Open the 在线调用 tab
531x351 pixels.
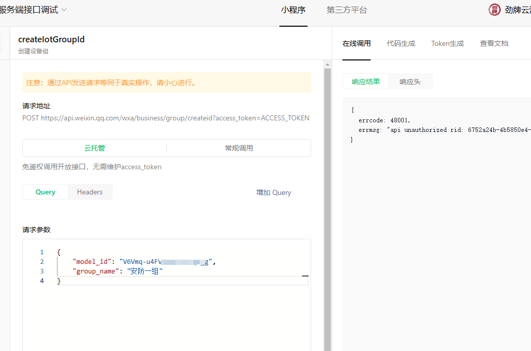click(357, 43)
